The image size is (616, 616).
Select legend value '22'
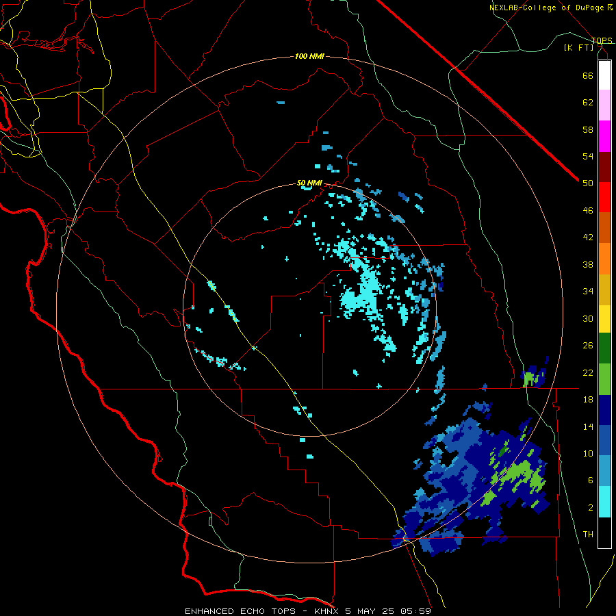588,372
